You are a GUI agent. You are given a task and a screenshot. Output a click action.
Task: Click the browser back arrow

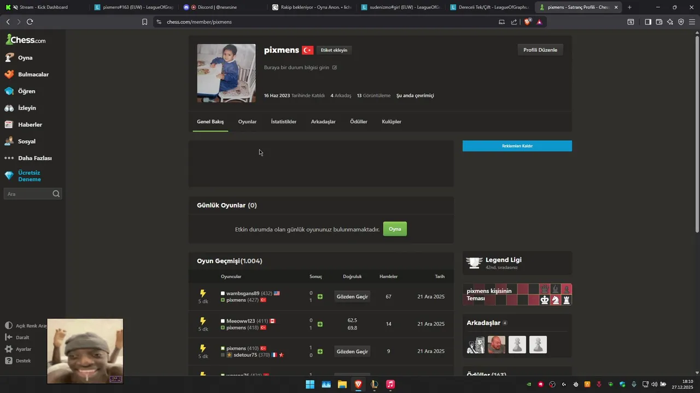[x=8, y=22]
